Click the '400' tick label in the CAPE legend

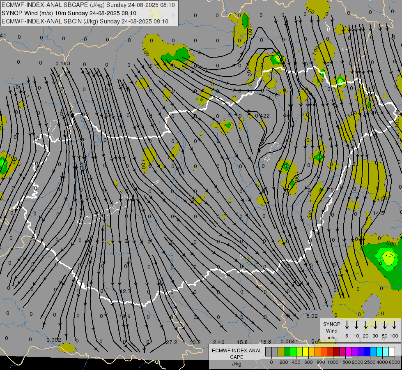point(296,362)
